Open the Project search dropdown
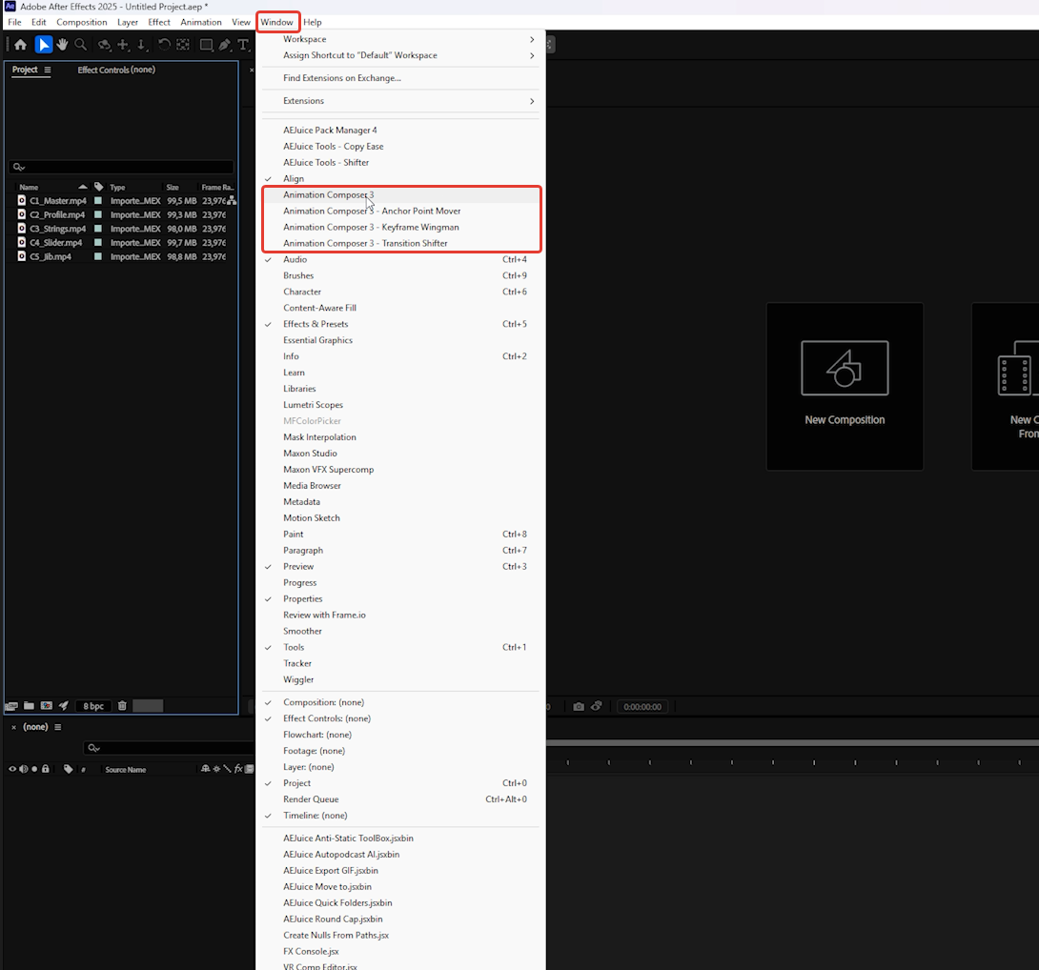Viewport: 1039px width, 970px height. pos(18,167)
